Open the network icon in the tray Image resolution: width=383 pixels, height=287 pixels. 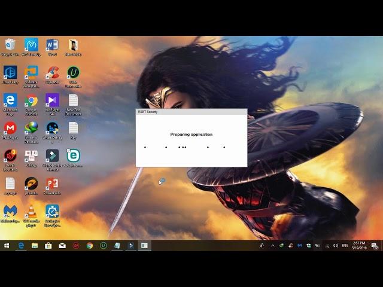pyautogui.click(x=327, y=246)
